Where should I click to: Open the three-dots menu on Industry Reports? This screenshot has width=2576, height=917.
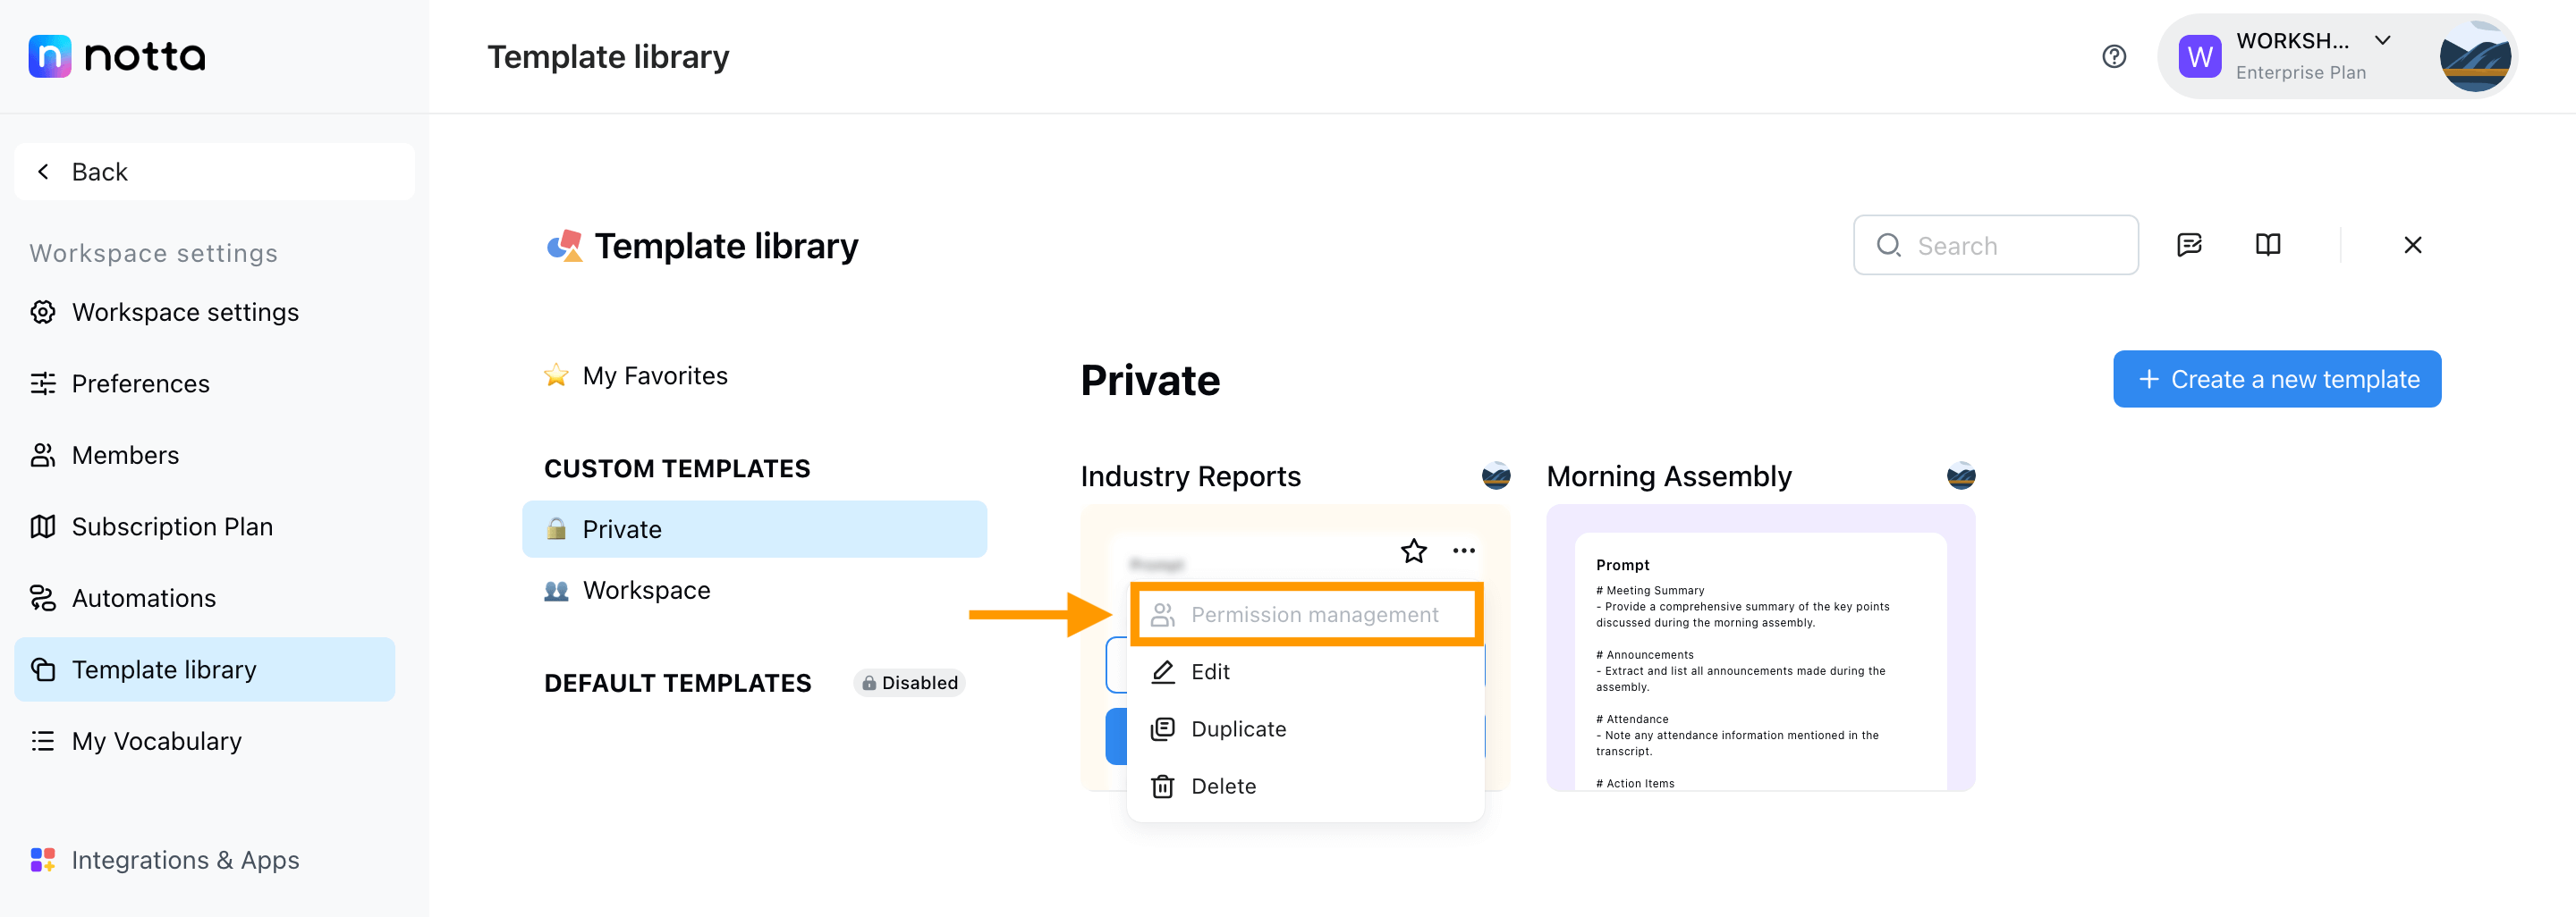coord(1464,551)
